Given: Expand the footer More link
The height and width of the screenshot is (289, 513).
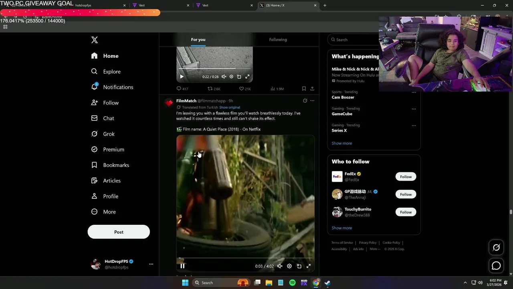Looking at the screenshot, I should click(375, 249).
